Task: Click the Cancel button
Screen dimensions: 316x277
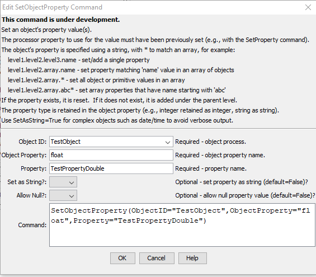Action: [x=157, y=258]
